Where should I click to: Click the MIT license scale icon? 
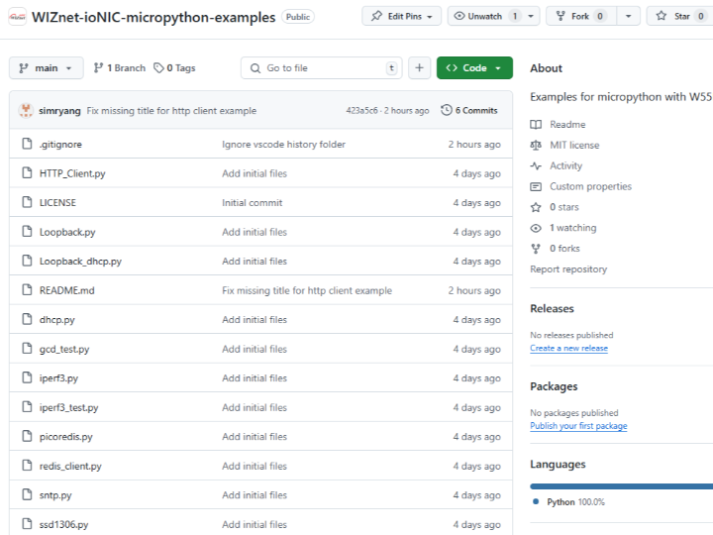[x=536, y=145]
